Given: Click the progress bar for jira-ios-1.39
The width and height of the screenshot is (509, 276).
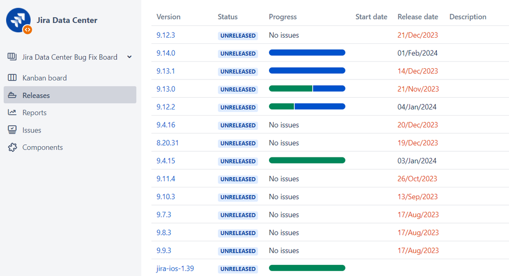Looking at the screenshot, I should click(307, 268).
